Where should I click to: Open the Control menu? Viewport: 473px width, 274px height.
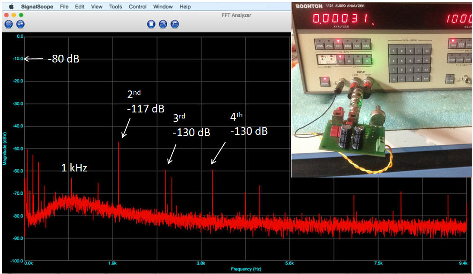pyautogui.click(x=137, y=6)
